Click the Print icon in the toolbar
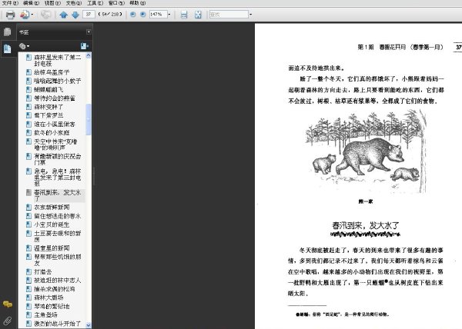This screenshot has width=462, height=329. tap(10, 15)
